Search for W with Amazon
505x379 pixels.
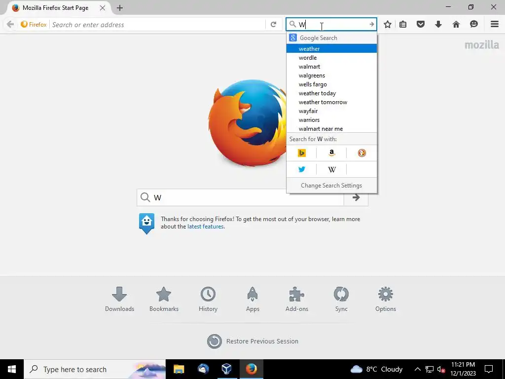331,153
